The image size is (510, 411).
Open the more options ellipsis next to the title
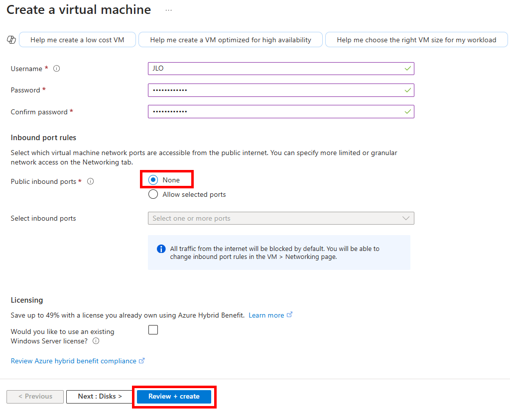(x=168, y=10)
